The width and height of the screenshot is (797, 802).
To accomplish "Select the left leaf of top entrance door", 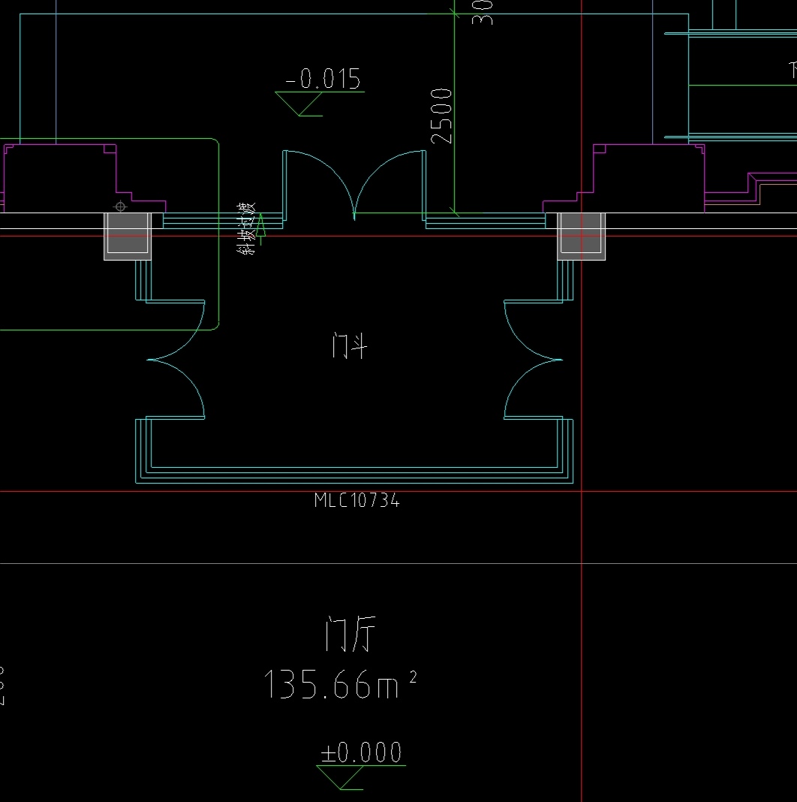I will (318, 185).
